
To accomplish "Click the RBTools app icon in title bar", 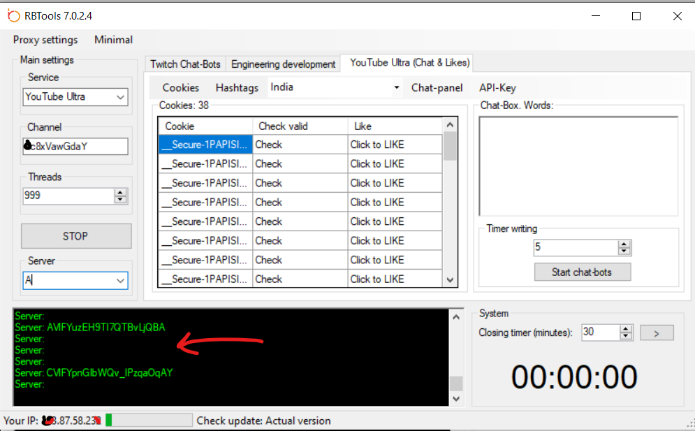I will coord(13,15).
